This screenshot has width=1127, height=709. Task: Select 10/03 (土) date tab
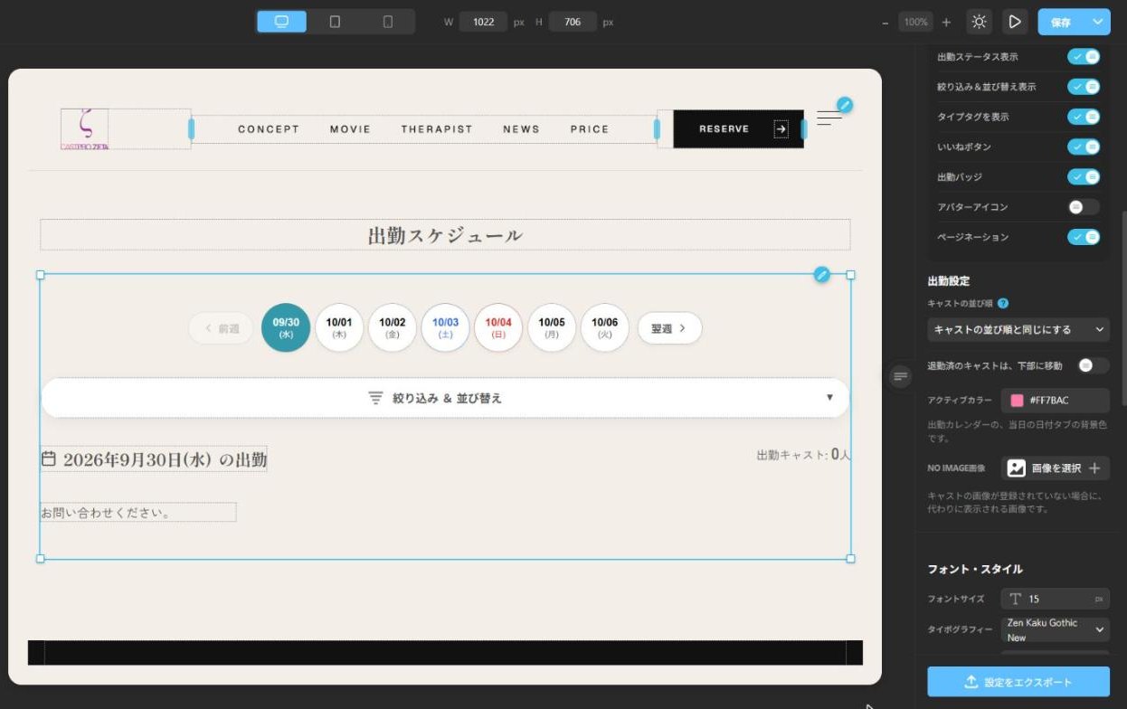(x=445, y=327)
